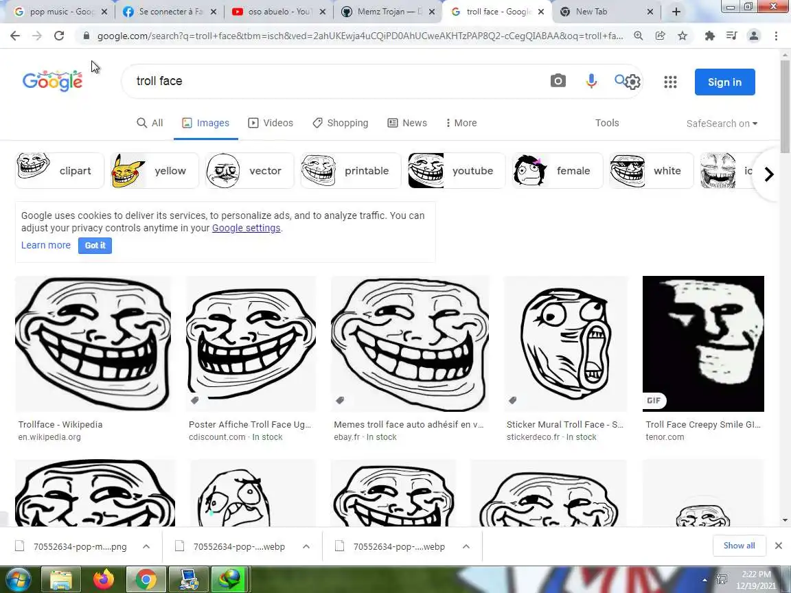This screenshot has height=593, width=791.
Task: Show hidden system tray icons arrow
Action: pos(704,580)
